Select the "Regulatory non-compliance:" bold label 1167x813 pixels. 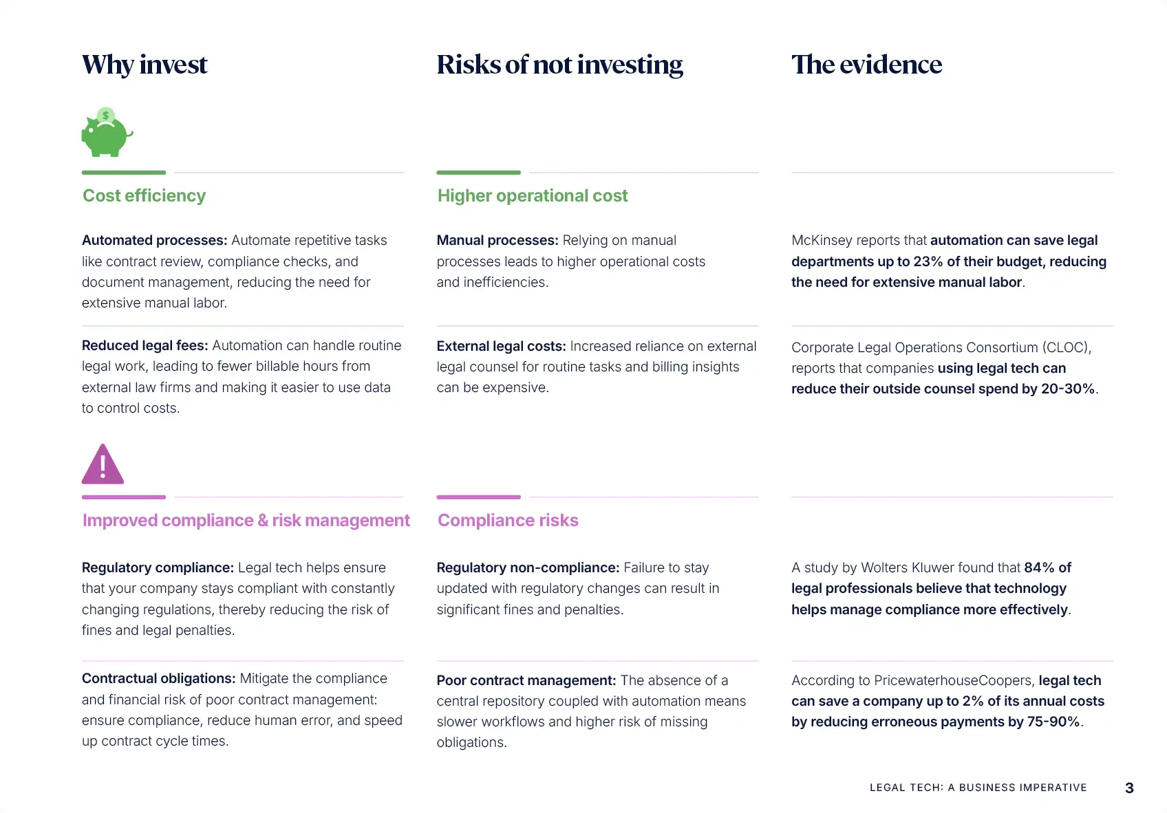point(528,567)
